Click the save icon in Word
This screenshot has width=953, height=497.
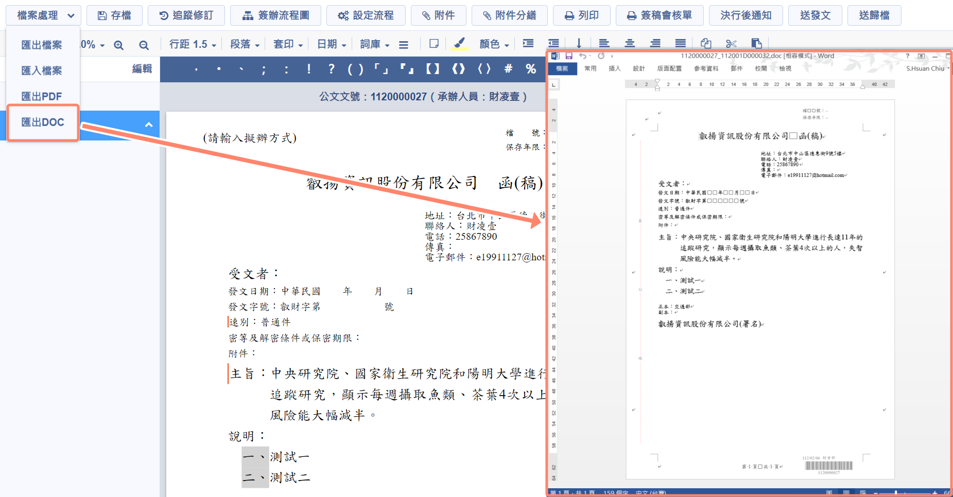[x=569, y=56]
